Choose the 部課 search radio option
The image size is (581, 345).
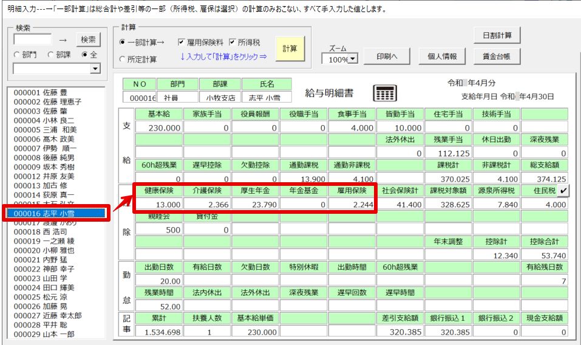[x=50, y=55]
